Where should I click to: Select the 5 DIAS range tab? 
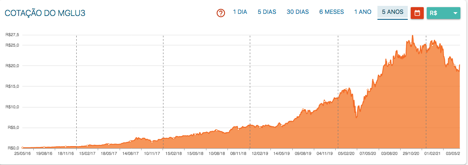(x=267, y=12)
